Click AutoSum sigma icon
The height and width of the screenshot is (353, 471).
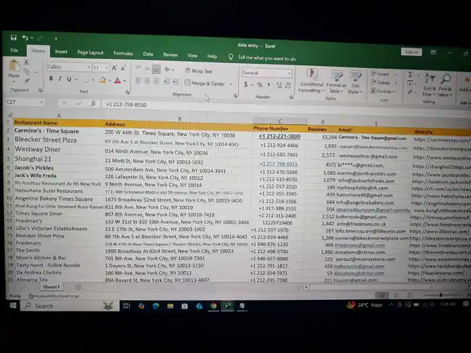pos(410,75)
